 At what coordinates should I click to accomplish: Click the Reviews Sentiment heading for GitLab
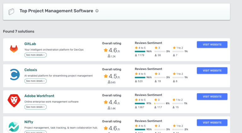pyautogui.click(x=148, y=43)
